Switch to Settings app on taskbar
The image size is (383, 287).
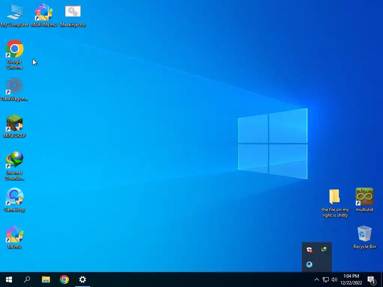click(83, 280)
